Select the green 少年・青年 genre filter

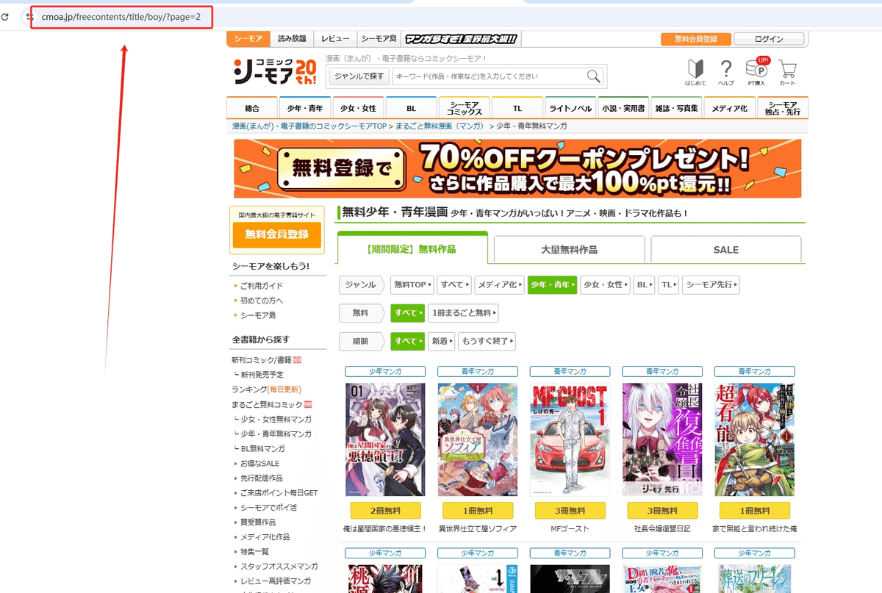[552, 284]
